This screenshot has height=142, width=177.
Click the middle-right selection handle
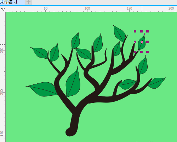coord(147,42)
